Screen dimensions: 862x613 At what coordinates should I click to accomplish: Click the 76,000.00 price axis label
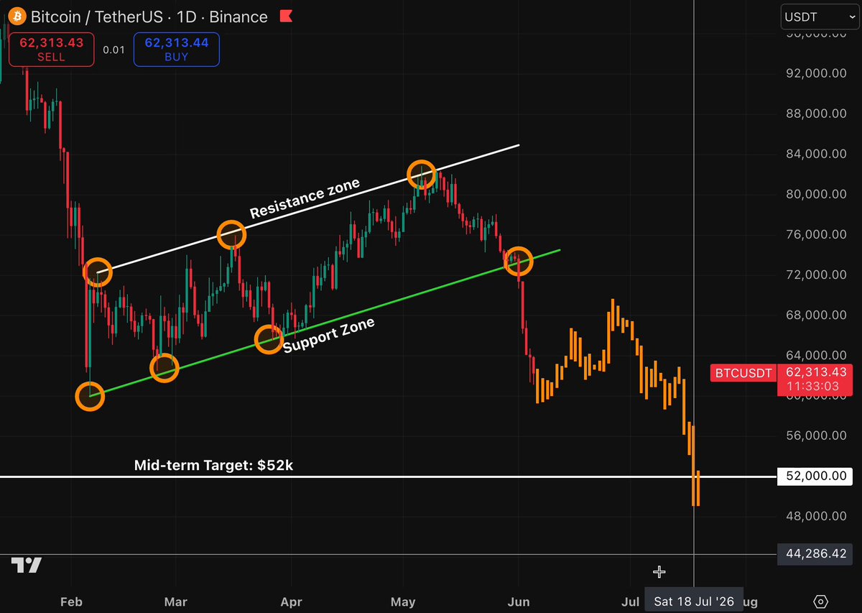point(817,234)
